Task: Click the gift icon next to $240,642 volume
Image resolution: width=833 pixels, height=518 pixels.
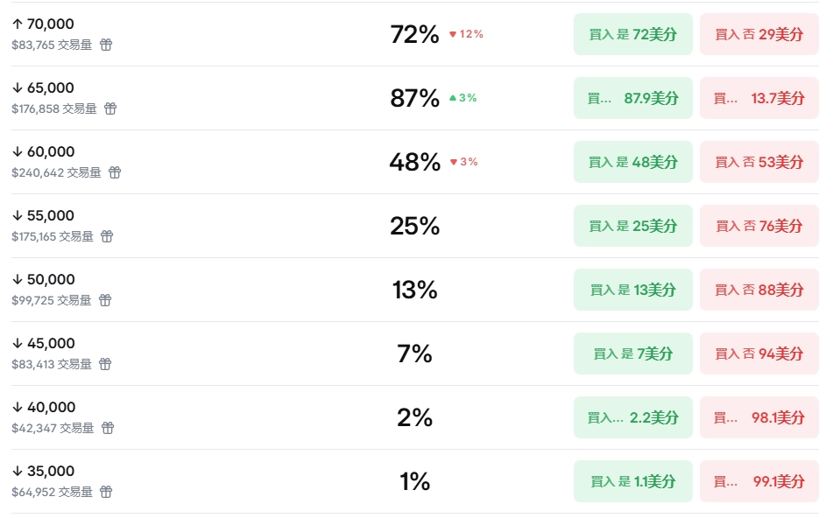Action: [115, 172]
